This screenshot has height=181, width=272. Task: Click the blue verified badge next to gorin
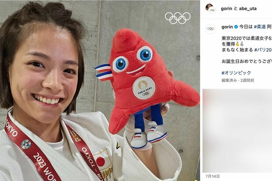(x=236, y=27)
